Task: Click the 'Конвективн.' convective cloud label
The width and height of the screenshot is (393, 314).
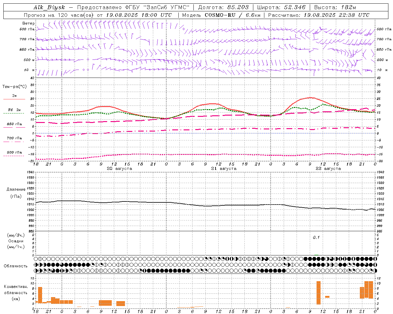Action: [x=16, y=287]
